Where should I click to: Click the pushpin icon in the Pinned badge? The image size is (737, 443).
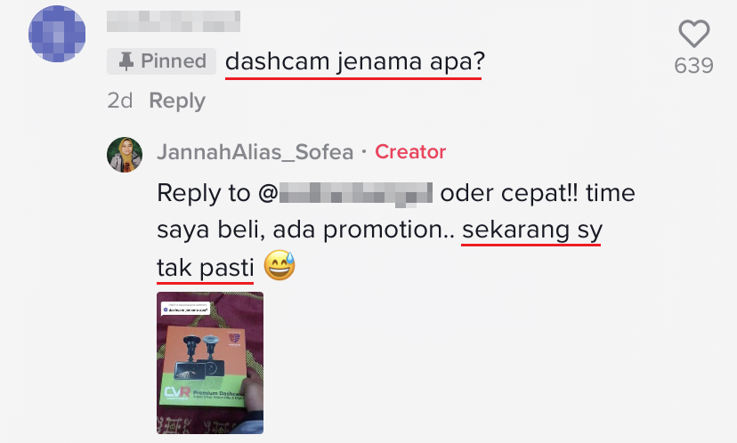coord(126,61)
